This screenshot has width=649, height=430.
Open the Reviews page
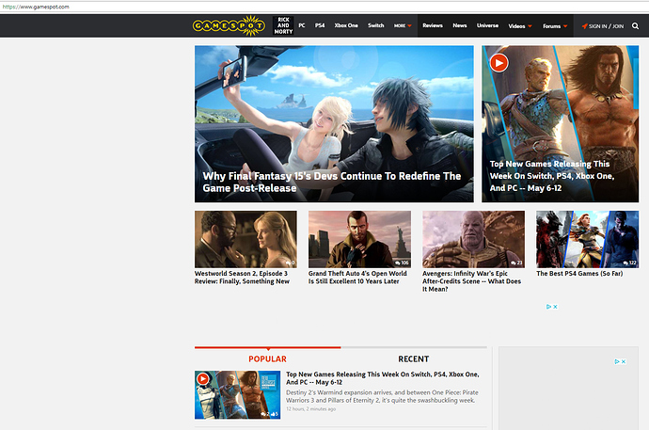tap(433, 25)
